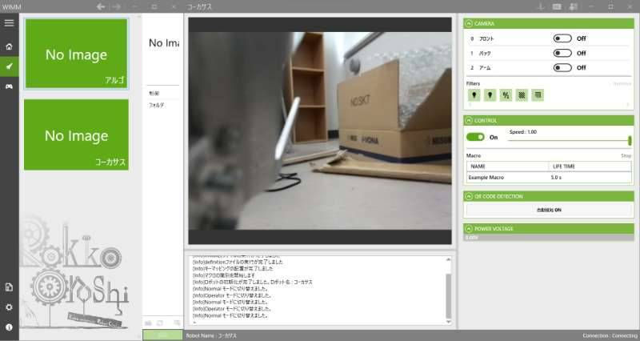Select the コーカサス robot tile
This screenshot has width=640, height=341.
pyautogui.click(x=76, y=134)
